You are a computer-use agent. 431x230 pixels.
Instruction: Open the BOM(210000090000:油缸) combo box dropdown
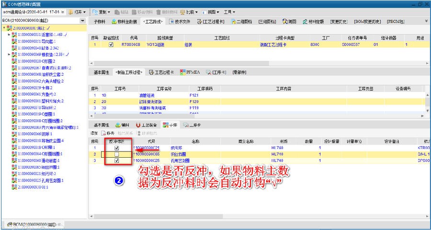tap(83, 21)
